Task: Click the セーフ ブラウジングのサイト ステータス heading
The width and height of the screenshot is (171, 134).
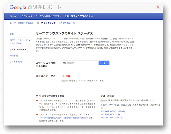Action: (x=64, y=33)
